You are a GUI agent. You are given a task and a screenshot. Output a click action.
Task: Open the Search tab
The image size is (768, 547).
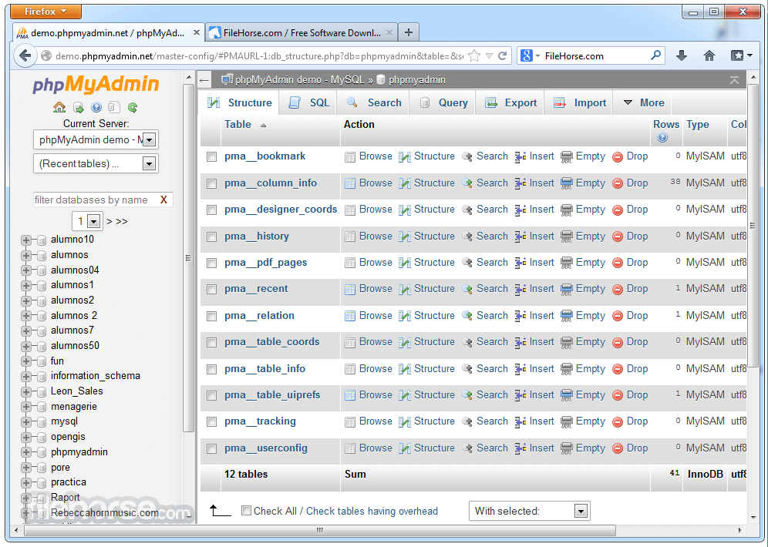[x=374, y=102]
